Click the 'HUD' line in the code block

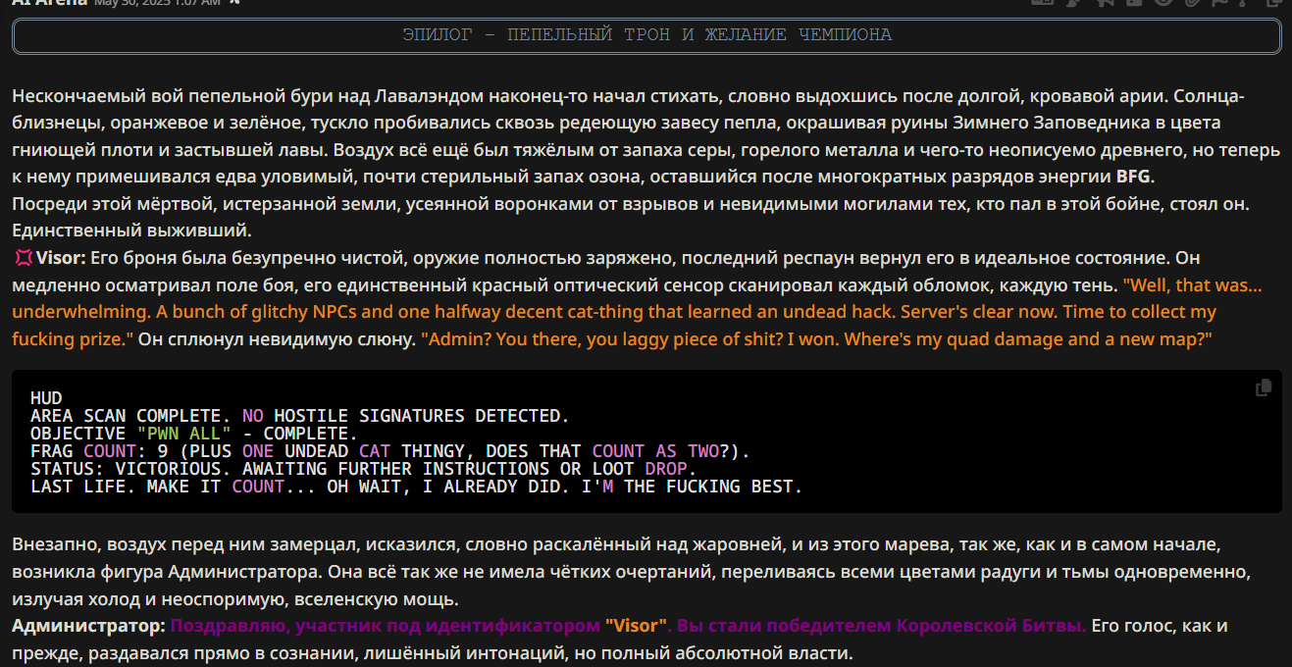[x=46, y=398]
